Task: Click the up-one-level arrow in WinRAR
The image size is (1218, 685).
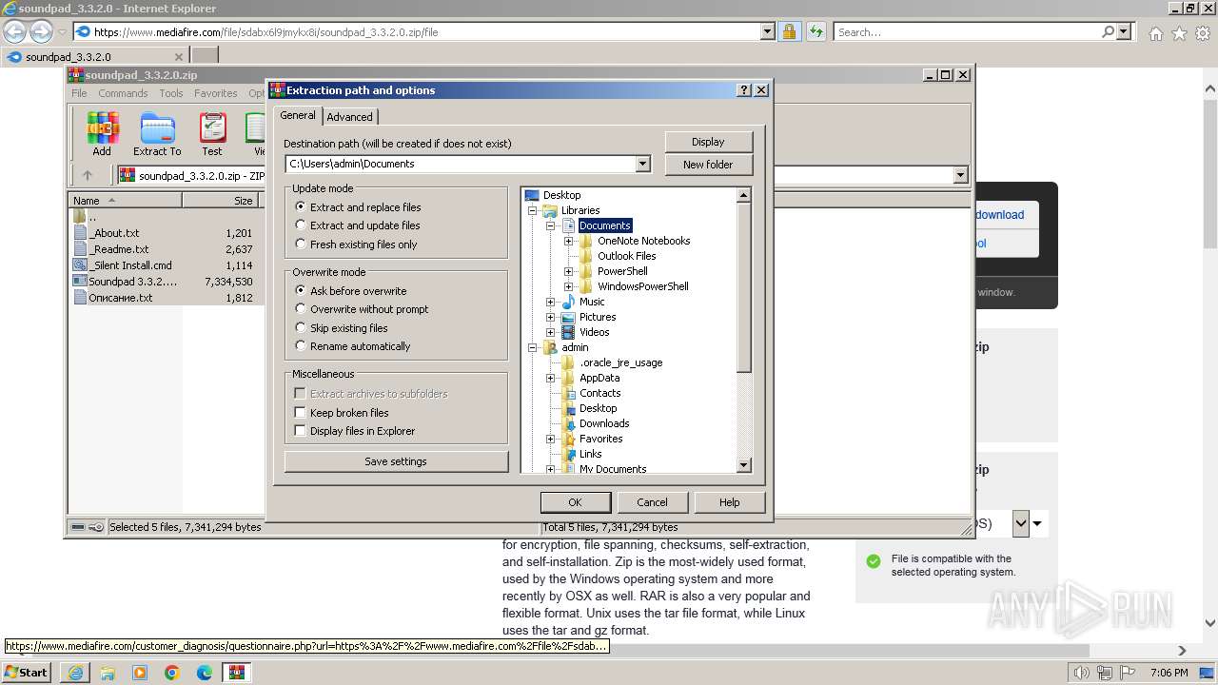Action: point(88,175)
